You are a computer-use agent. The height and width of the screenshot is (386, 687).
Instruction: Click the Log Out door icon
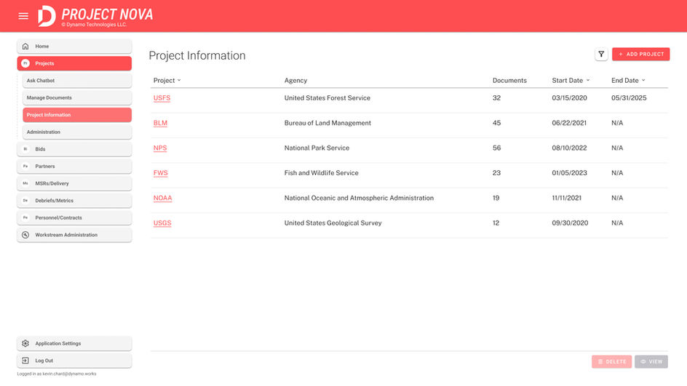[25, 361]
